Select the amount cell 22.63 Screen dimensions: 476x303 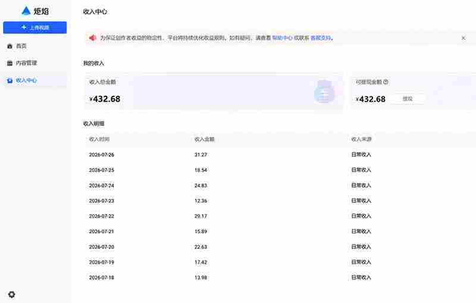pyautogui.click(x=201, y=247)
